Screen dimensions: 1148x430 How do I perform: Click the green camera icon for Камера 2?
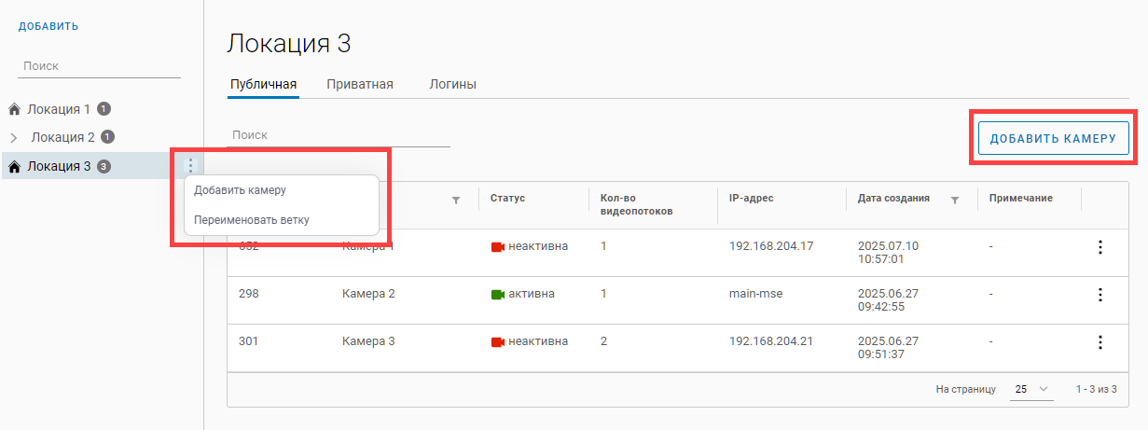coord(497,295)
